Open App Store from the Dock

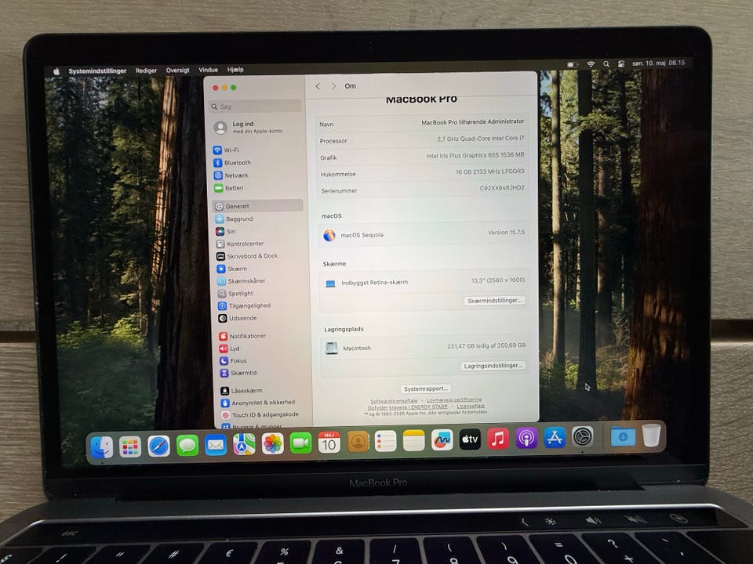click(555, 437)
